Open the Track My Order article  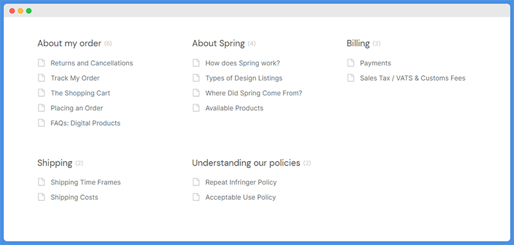click(x=75, y=78)
